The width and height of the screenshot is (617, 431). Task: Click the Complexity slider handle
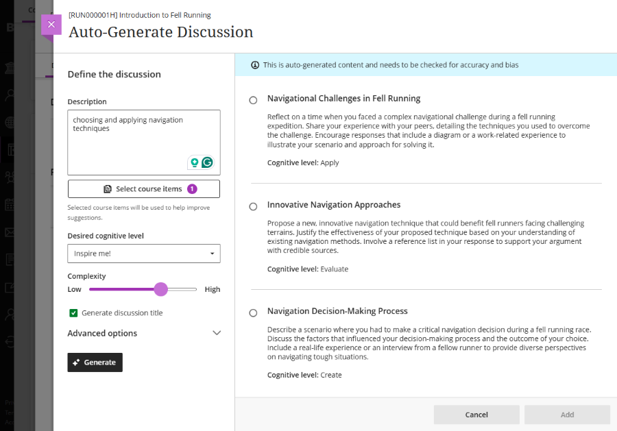160,289
